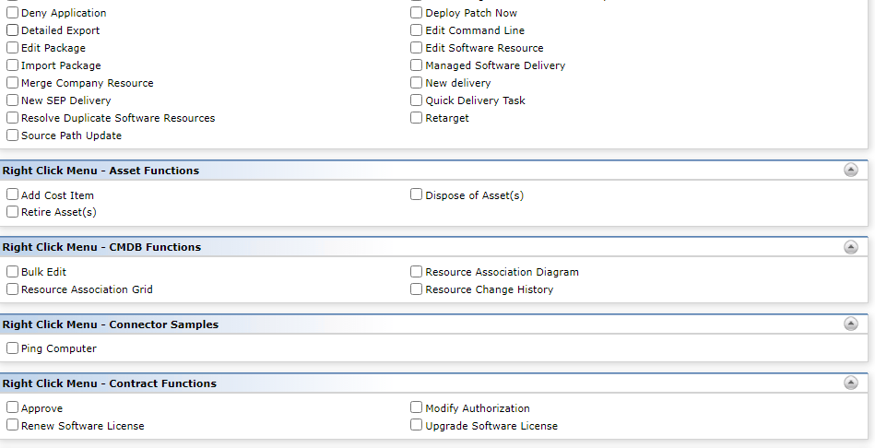Select the Managed Software Delivery checkbox
Screen dimensions: 875x448
(417, 65)
